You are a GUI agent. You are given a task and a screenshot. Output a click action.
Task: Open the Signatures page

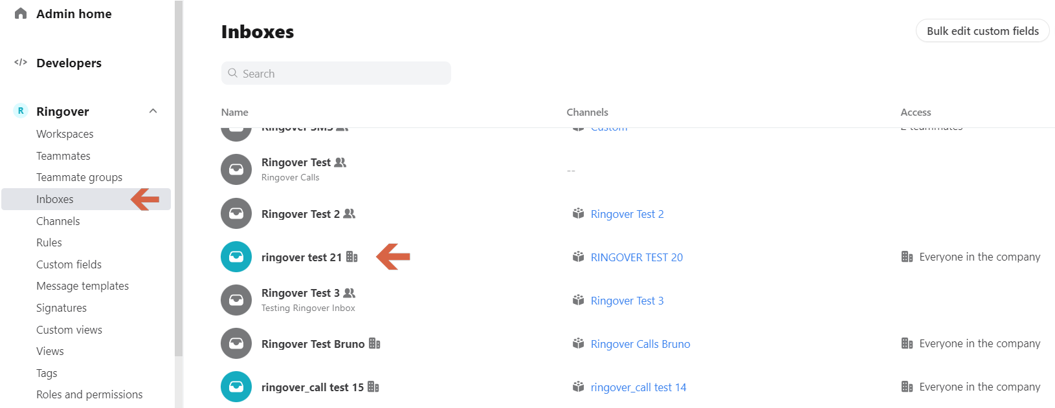click(61, 308)
